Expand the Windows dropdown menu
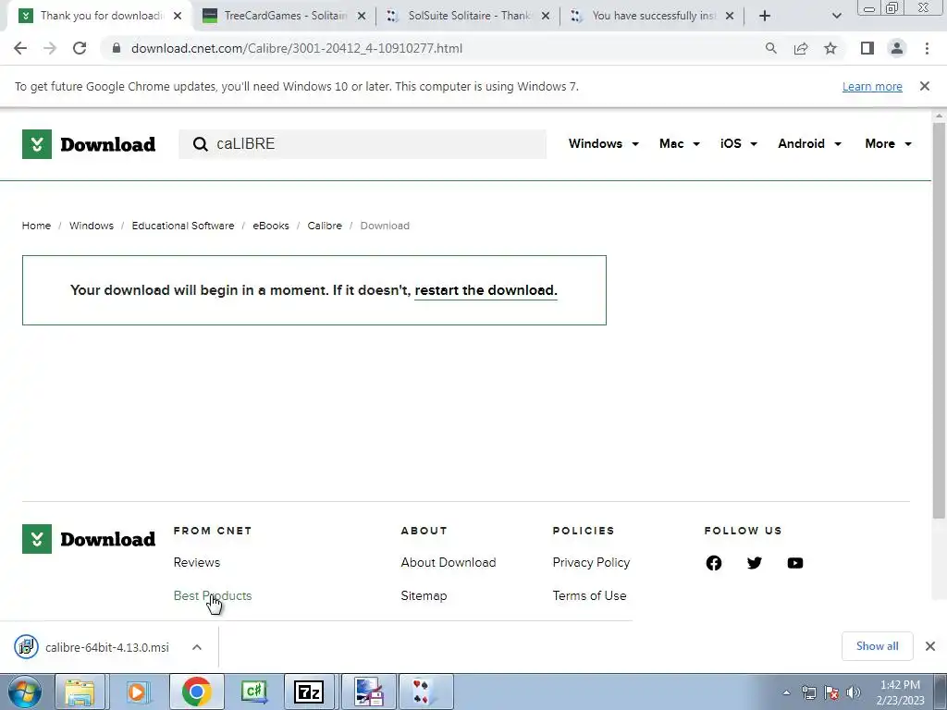 (603, 143)
